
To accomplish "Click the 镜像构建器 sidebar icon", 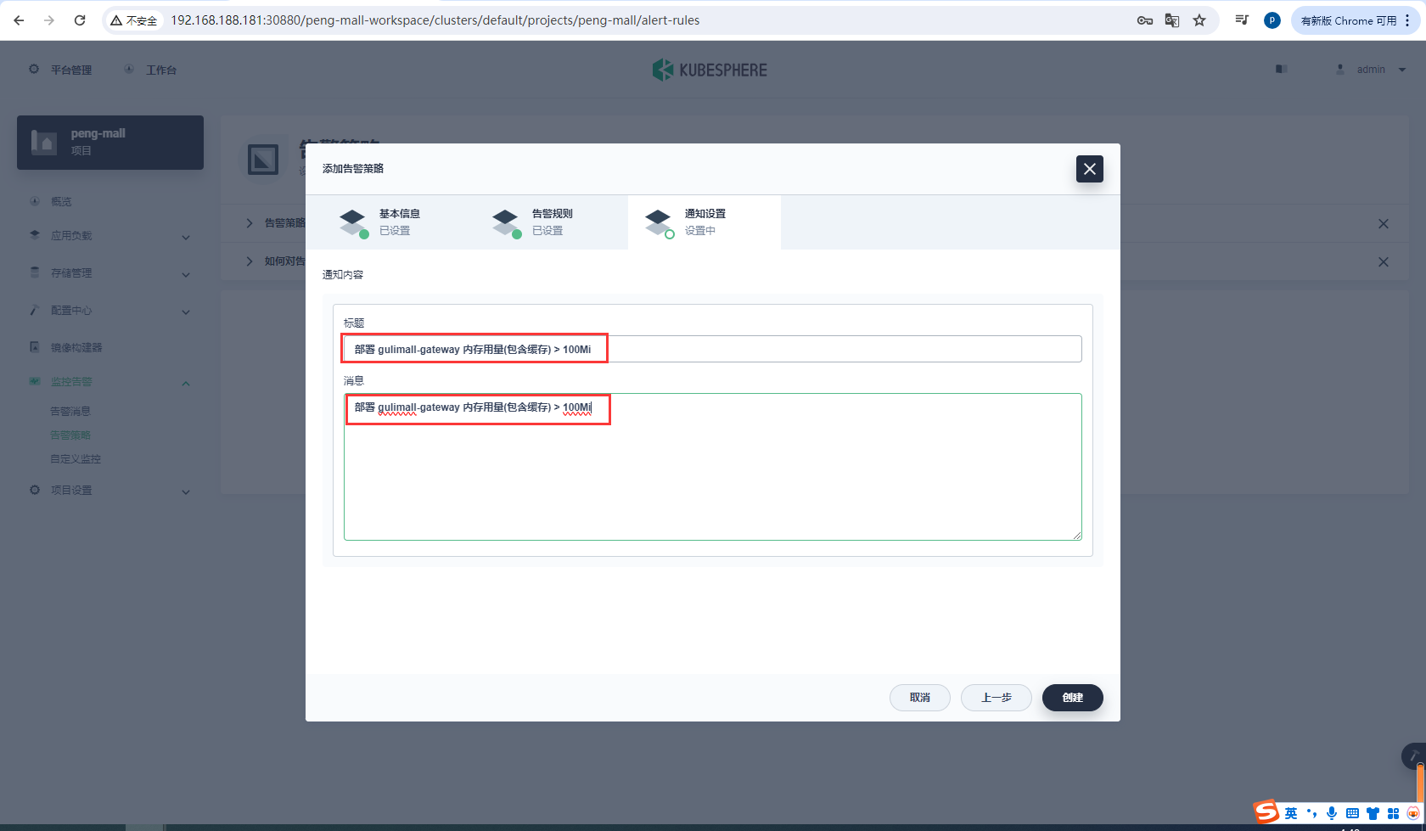I will (x=35, y=346).
